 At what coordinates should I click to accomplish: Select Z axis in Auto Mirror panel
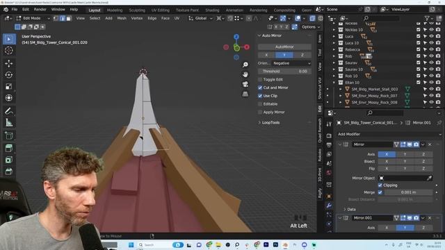[x=302, y=55]
